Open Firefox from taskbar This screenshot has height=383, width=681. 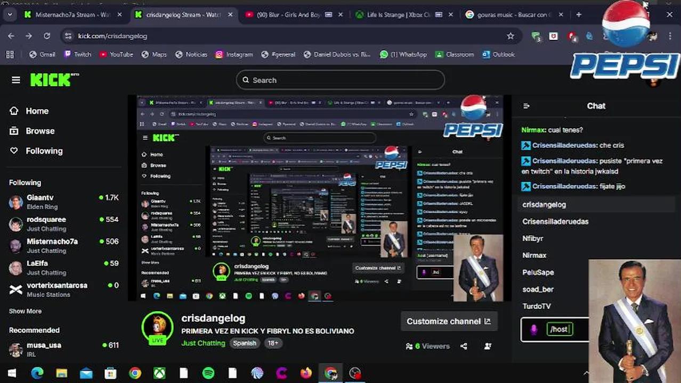(306, 373)
